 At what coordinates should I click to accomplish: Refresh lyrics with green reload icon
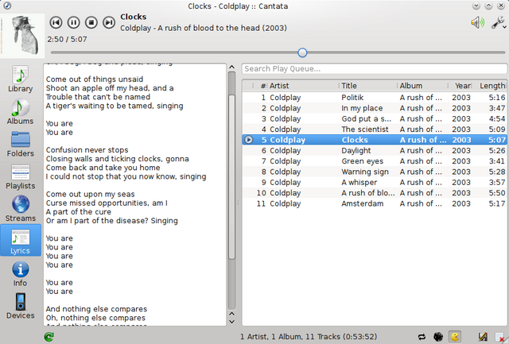(49, 337)
